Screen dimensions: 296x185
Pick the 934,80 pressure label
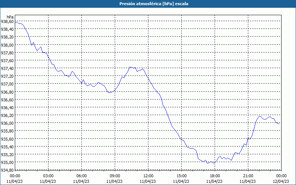tap(7, 170)
